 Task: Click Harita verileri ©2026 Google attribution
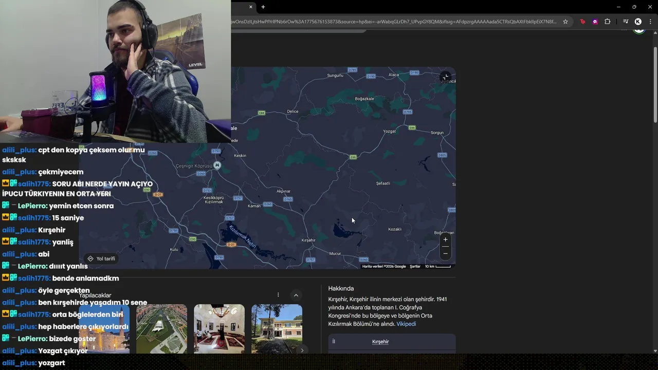[384, 266]
